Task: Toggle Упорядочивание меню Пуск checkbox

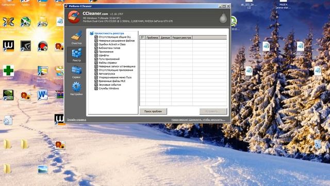Action: tap(96, 78)
